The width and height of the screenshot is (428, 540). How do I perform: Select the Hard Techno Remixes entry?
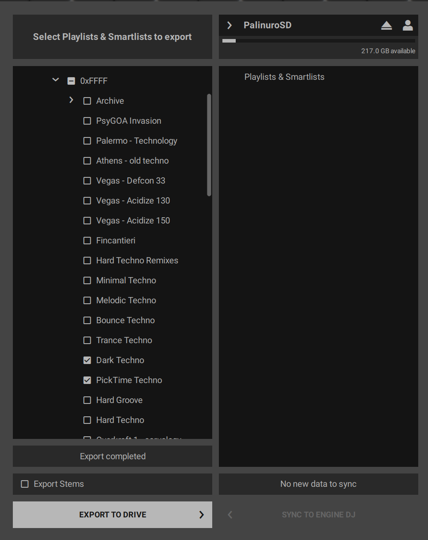(x=137, y=260)
